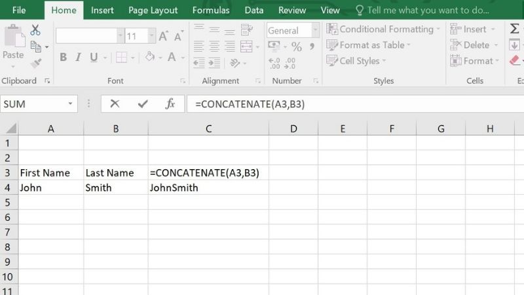
Task: Click the Cut scissors icon
Action: pos(35,30)
